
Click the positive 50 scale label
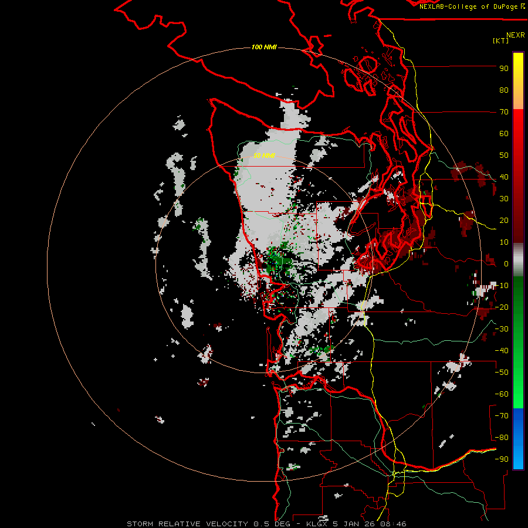(504, 155)
